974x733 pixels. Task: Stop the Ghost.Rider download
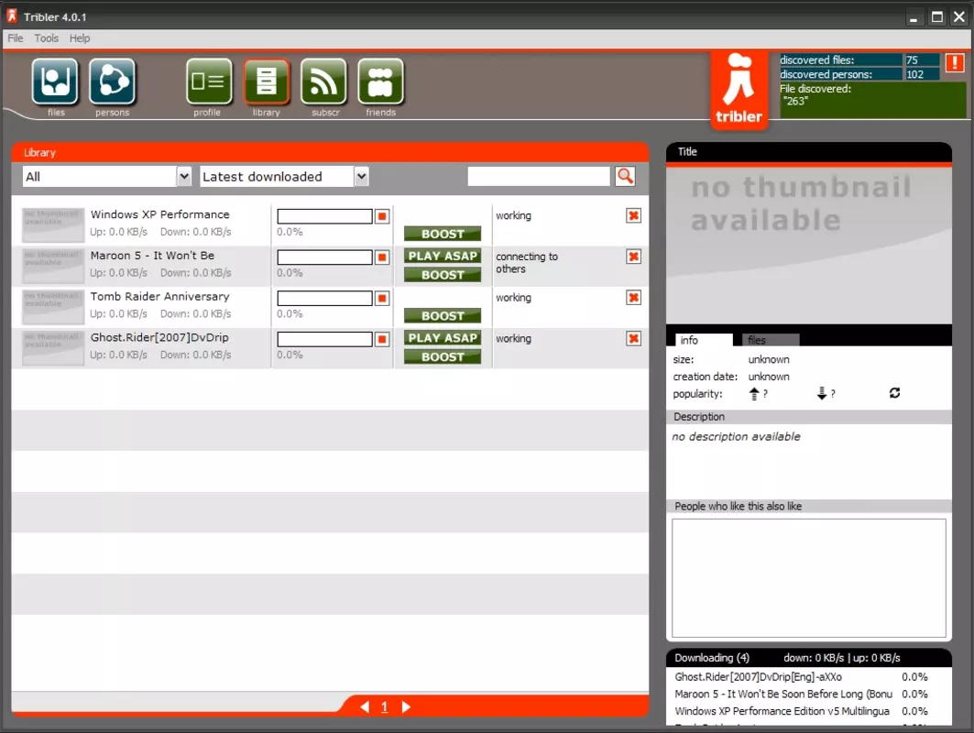pos(382,339)
